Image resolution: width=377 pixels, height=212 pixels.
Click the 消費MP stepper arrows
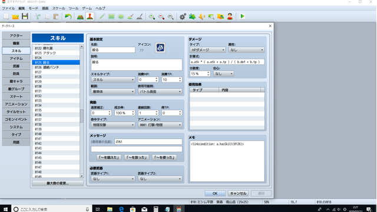(157, 79)
